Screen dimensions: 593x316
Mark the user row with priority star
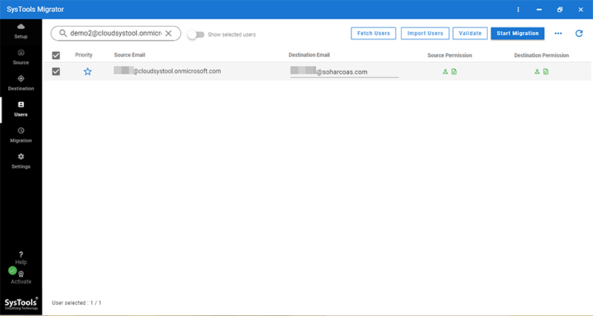[87, 71]
